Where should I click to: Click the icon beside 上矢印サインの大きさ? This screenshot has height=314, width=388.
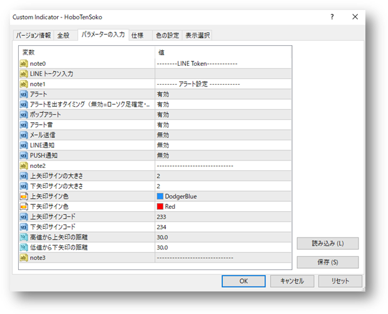tap(23, 176)
